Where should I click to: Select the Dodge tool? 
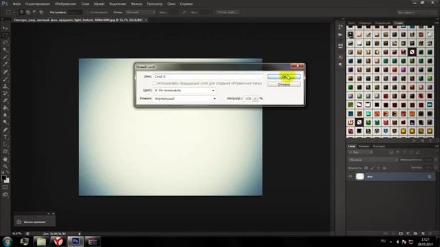point(5,123)
